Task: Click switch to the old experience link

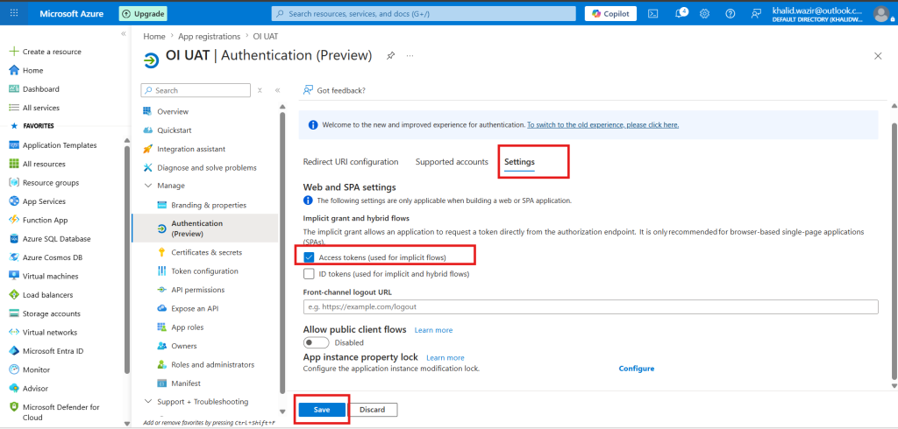Action: [x=603, y=124]
